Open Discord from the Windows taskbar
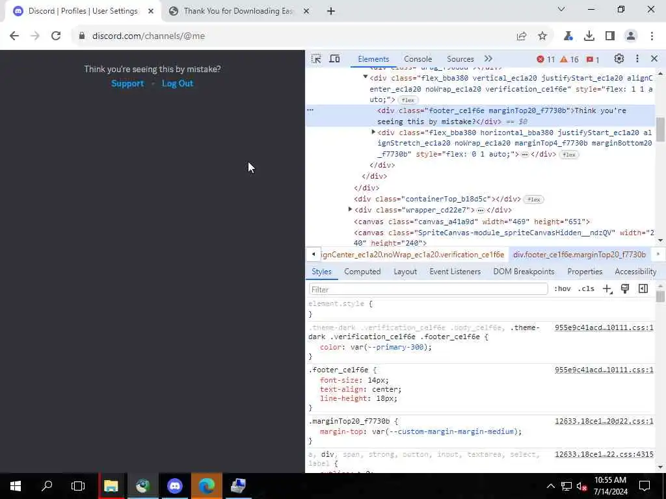The image size is (666, 499). coord(174,486)
